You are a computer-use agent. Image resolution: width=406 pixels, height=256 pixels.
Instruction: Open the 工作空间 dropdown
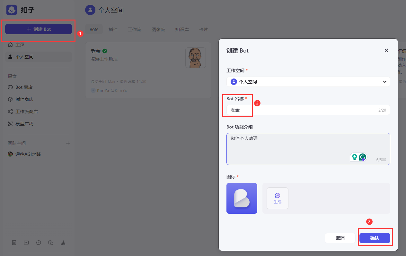[308, 82]
